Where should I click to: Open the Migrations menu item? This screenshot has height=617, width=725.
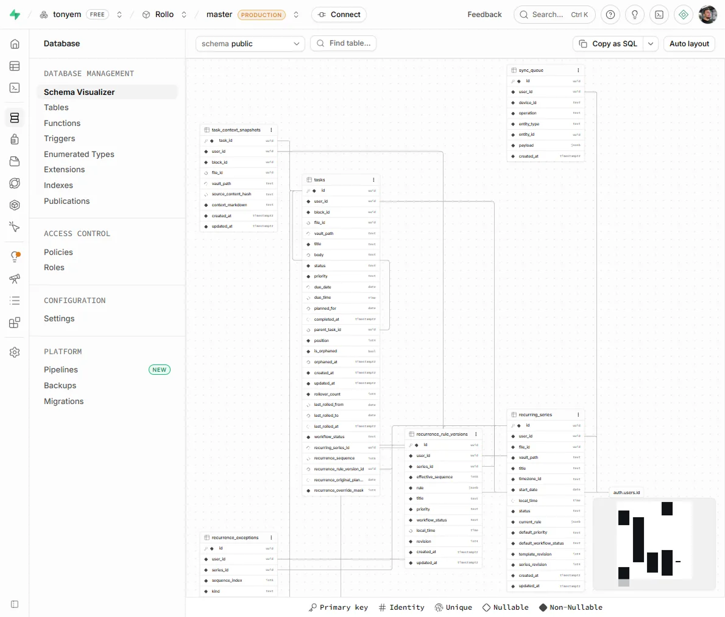pos(64,402)
